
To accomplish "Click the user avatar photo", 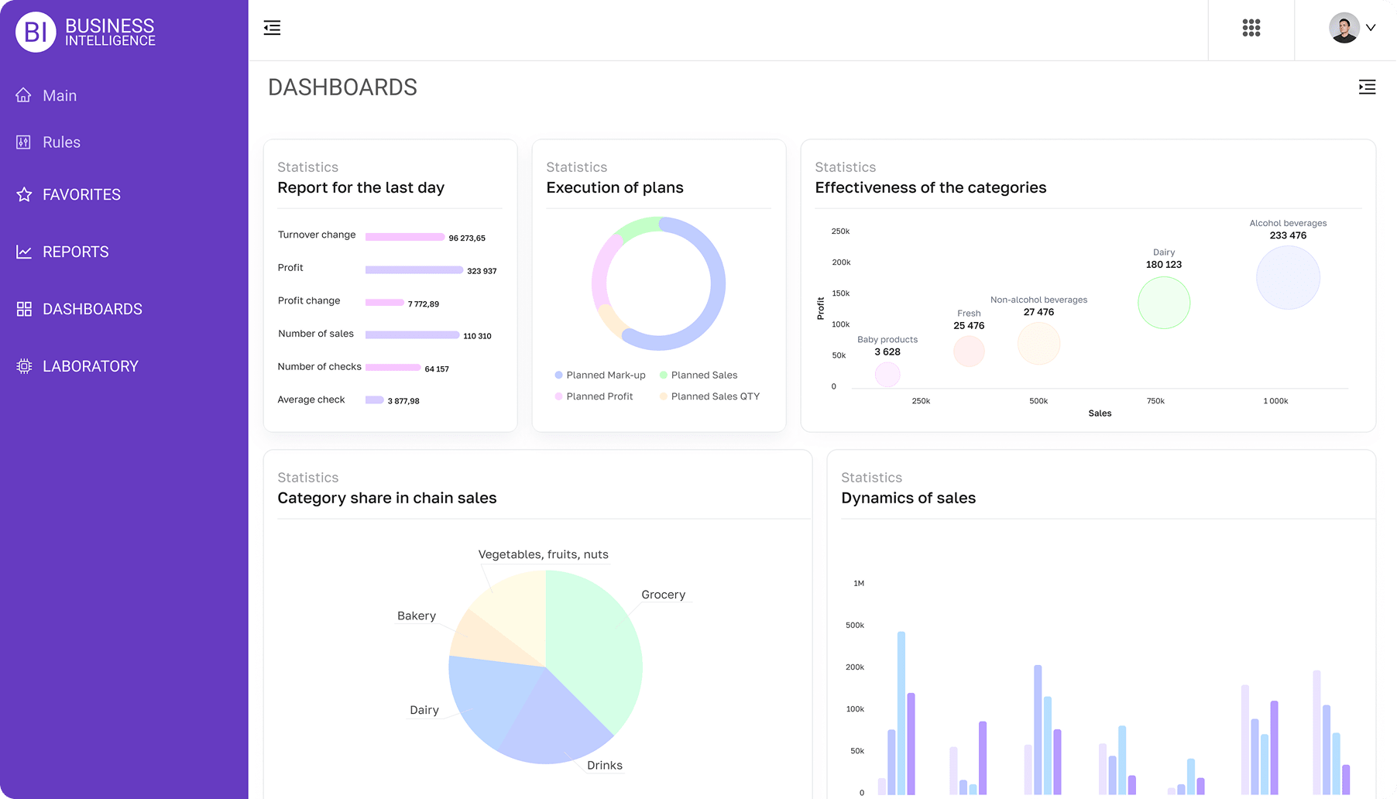I will pos(1344,29).
